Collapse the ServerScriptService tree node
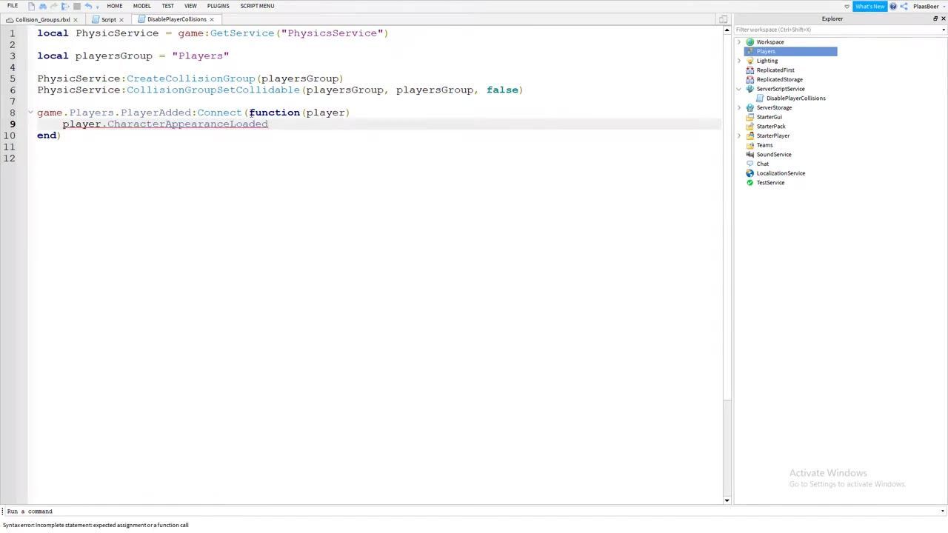 pyautogui.click(x=739, y=89)
